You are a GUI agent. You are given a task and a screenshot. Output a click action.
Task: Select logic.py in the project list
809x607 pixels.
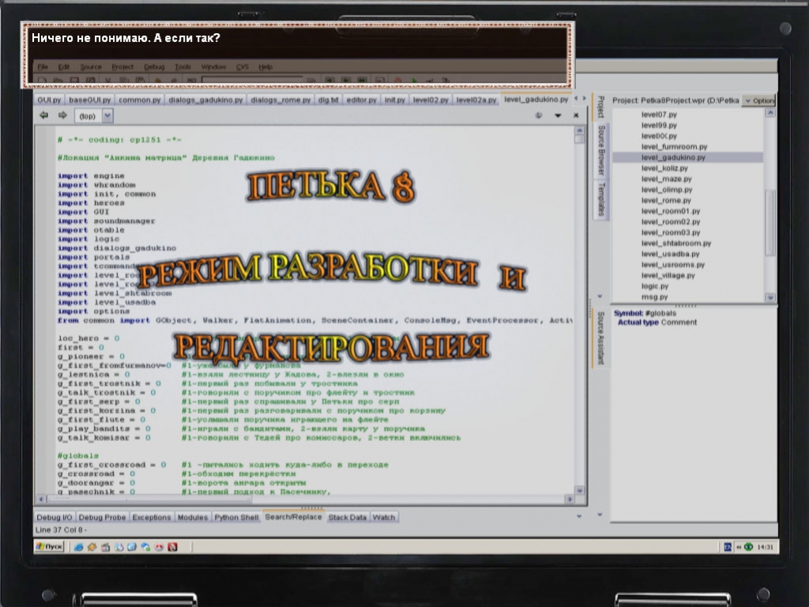(x=655, y=286)
